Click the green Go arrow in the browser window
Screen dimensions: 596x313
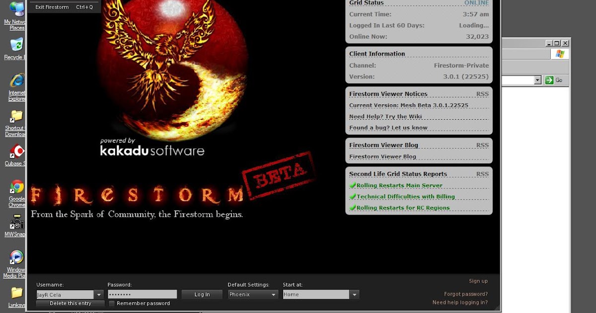(x=549, y=80)
